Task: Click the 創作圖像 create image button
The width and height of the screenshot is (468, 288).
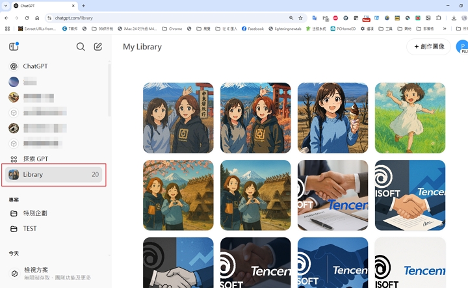Action: (428, 47)
